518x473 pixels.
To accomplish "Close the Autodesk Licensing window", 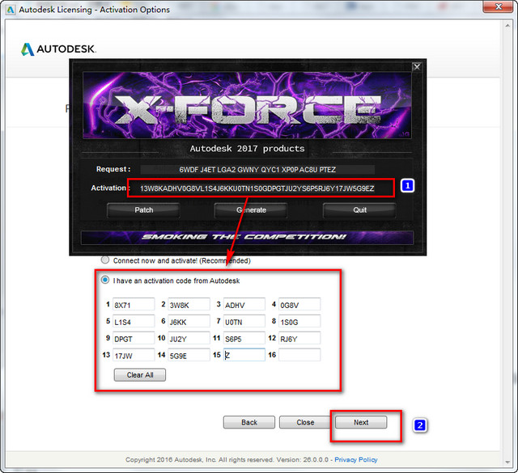I will (x=499, y=6).
